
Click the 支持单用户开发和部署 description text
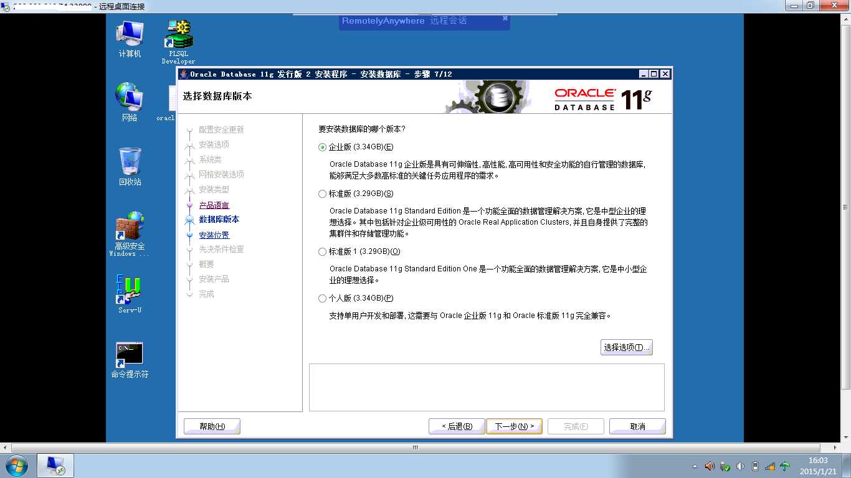470,316
